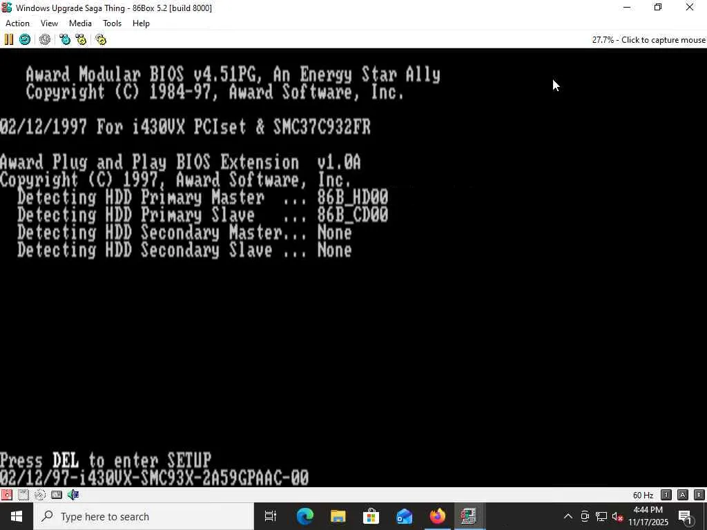Click the Press DEL to enter SETUP text
707x530 pixels.
tap(106, 460)
